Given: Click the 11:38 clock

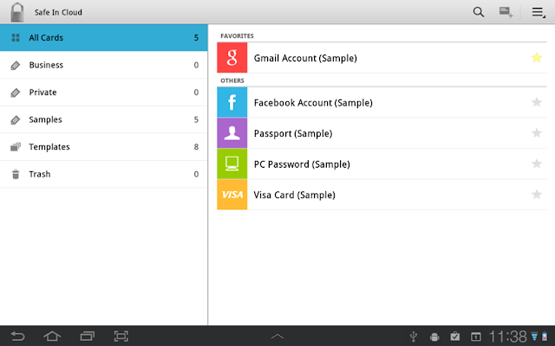Looking at the screenshot, I should [x=508, y=336].
